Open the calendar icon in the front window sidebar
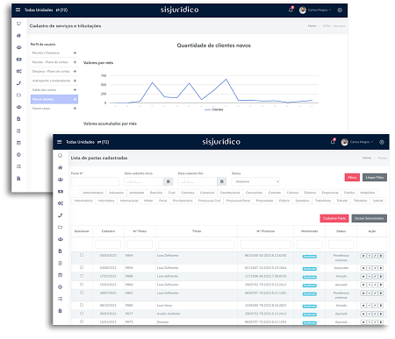The image size is (395, 339). tap(61, 275)
